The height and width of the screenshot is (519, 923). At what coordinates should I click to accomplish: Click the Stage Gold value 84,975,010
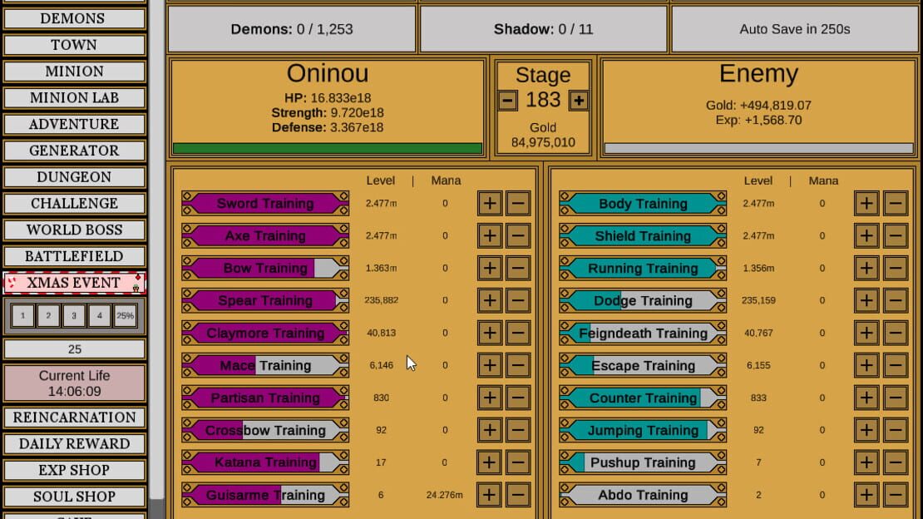pyautogui.click(x=543, y=142)
